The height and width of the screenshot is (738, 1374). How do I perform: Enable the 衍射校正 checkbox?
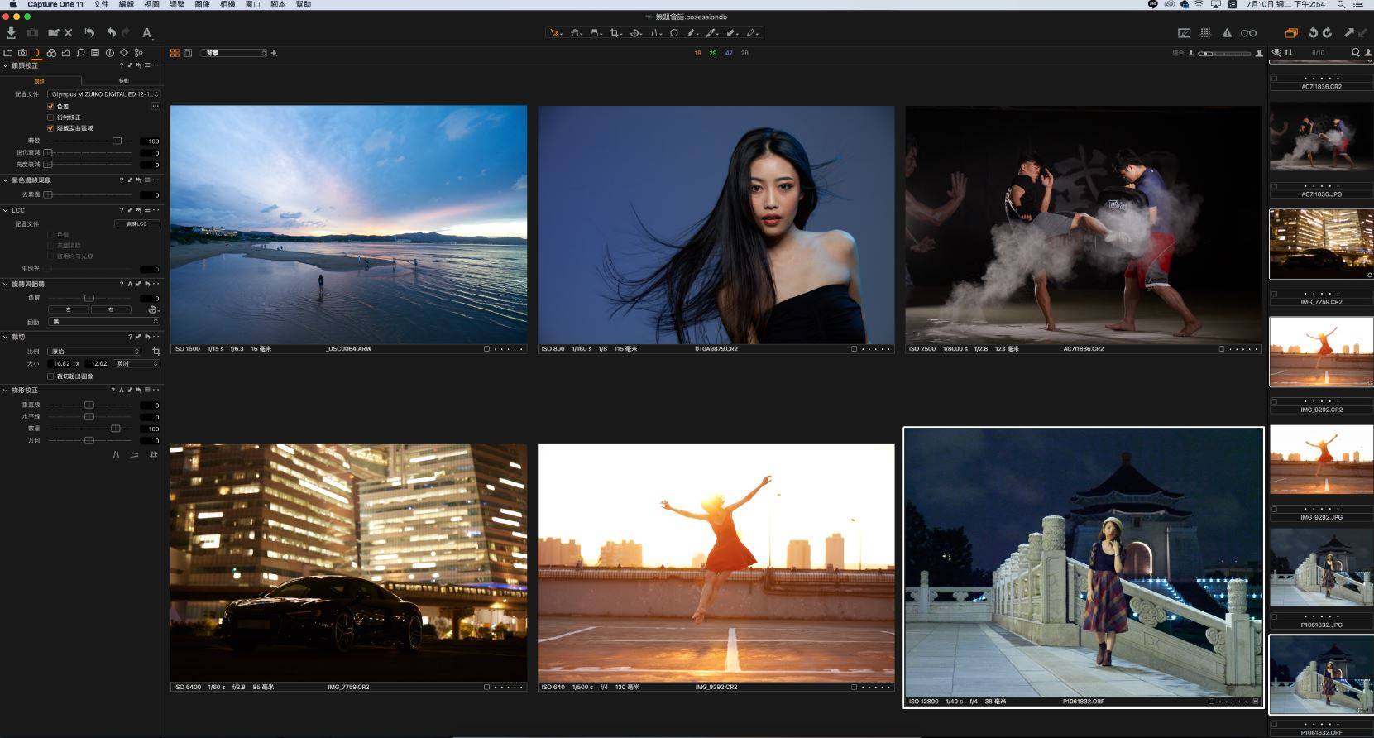pos(50,117)
